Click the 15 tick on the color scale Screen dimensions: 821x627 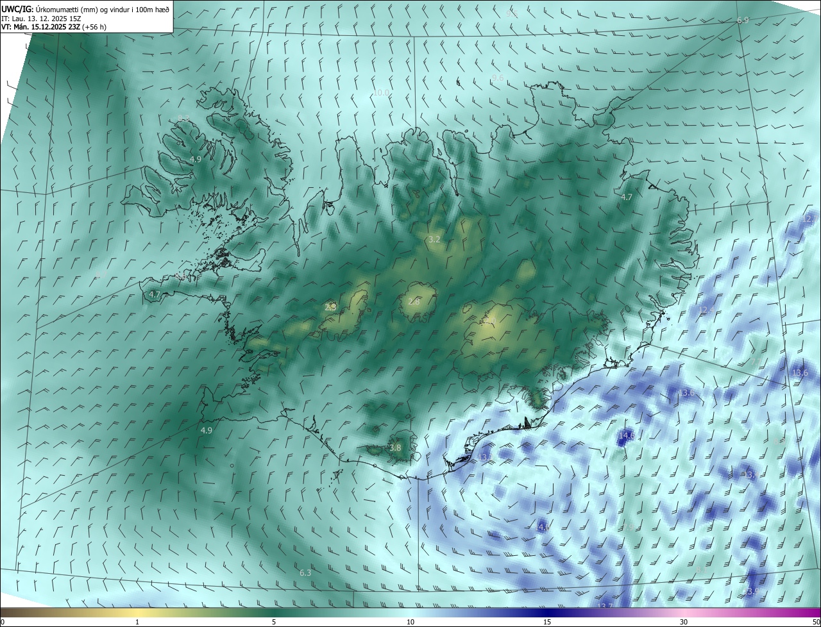547,622
